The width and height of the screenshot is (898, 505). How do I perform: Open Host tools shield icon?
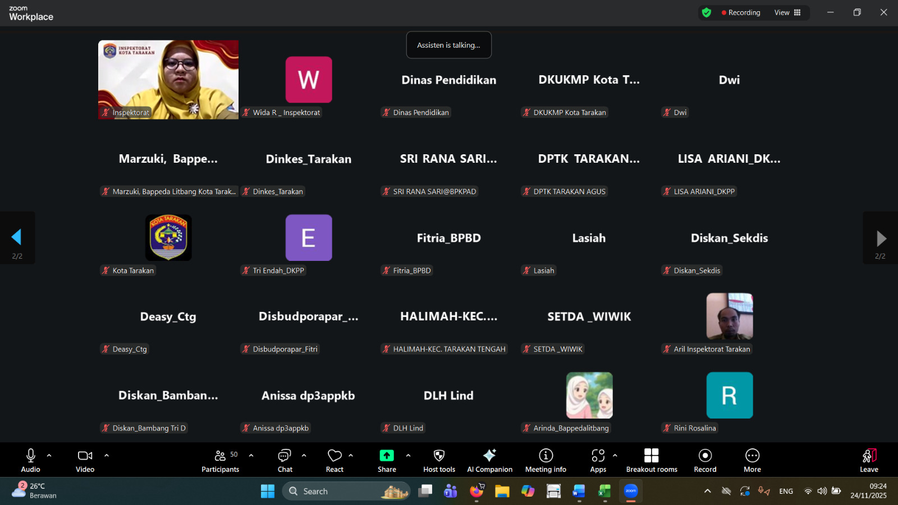(439, 456)
